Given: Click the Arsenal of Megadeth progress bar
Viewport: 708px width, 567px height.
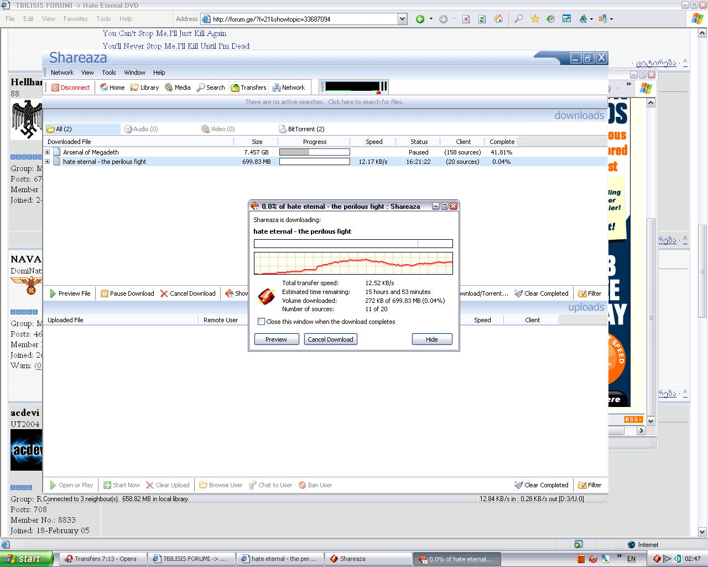Looking at the screenshot, I should pyautogui.click(x=315, y=152).
